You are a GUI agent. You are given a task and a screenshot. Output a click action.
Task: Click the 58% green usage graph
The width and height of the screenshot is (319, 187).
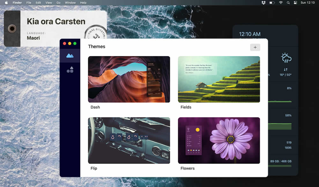[280, 126]
